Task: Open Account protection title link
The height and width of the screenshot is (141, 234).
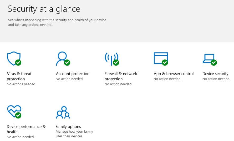Action: (x=73, y=74)
